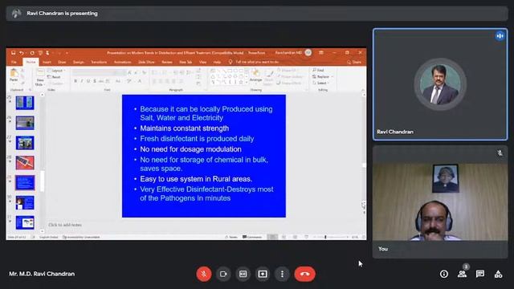The width and height of the screenshot is (514, 289).
Task: Toggle the microphone mute button in Meet
Action: (203, 274)
